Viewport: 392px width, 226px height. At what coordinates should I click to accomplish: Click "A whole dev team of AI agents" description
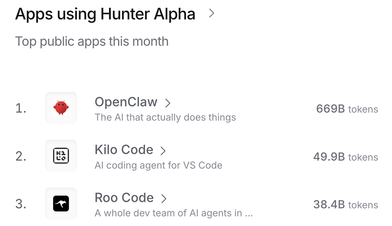(173, 213)
